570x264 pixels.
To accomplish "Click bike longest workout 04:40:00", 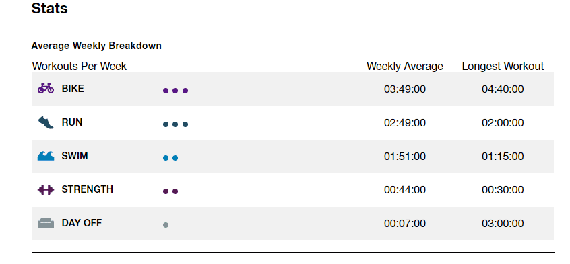I will point(503,89).
